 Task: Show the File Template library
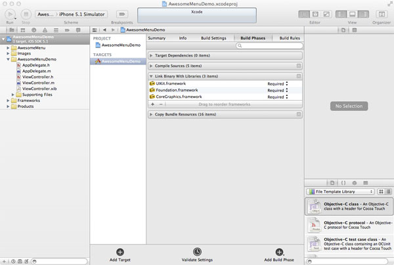[x=332, y=183]
